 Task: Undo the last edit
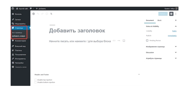click(x=38, y=14)
